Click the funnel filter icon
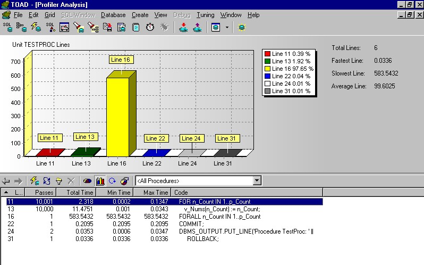 pos(59,181)
